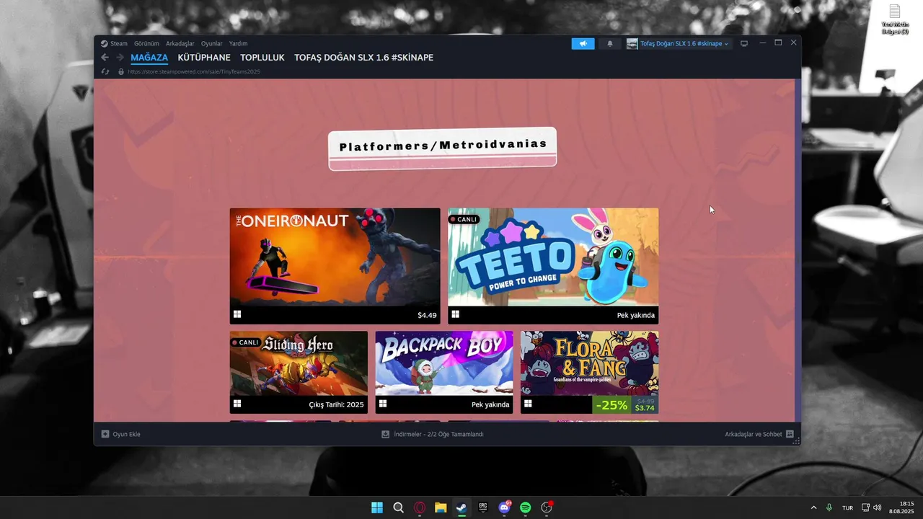Click the $4.49 price on Oneironaut

point(427,315)
